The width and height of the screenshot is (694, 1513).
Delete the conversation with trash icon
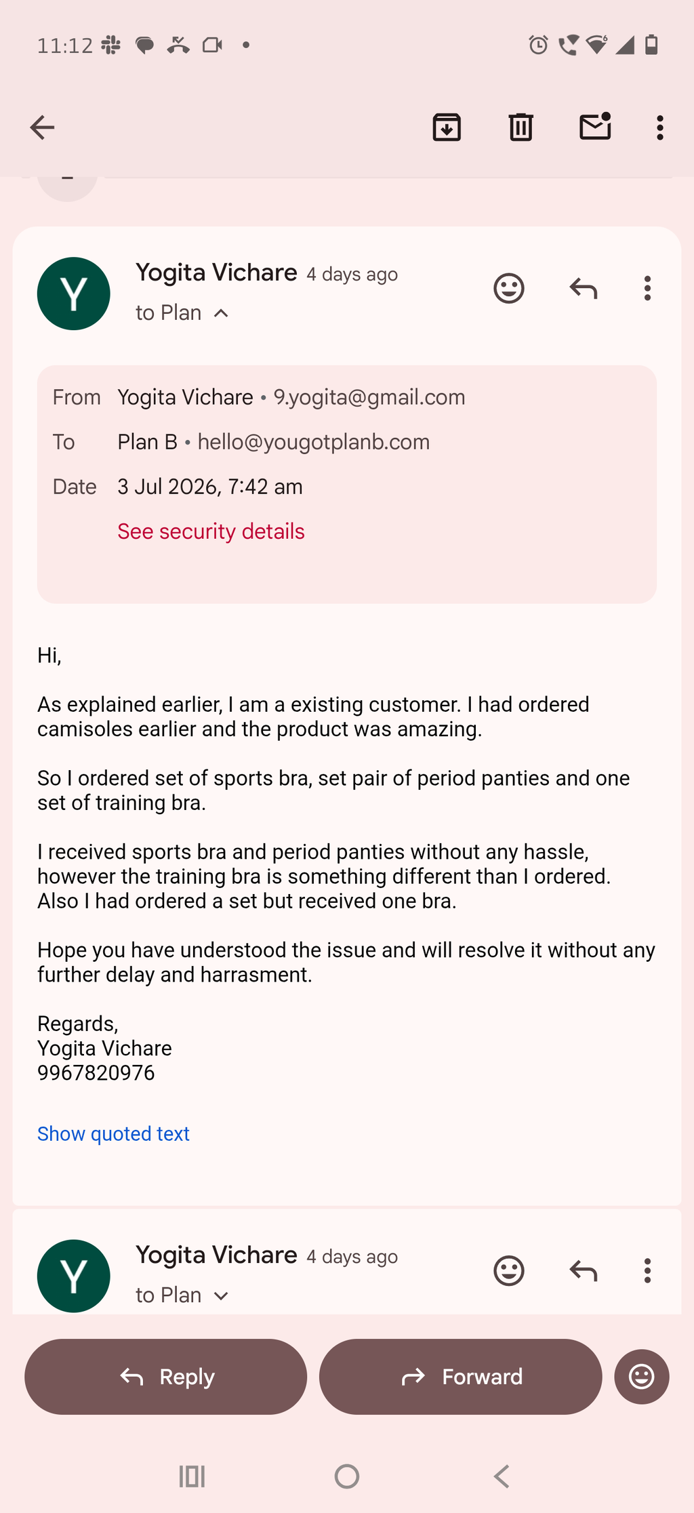[x=520, y=127]
